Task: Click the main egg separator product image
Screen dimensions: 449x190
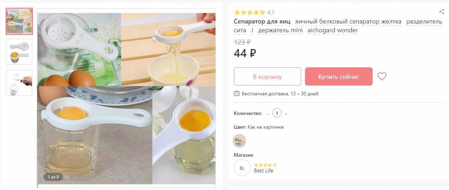Action: pos(126,98)
